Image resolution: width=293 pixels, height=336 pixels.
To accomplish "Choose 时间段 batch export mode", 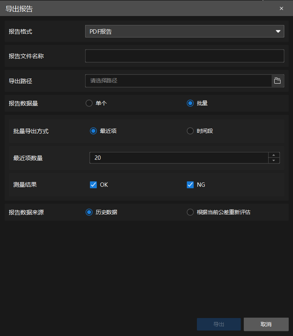I will (190, 131).
